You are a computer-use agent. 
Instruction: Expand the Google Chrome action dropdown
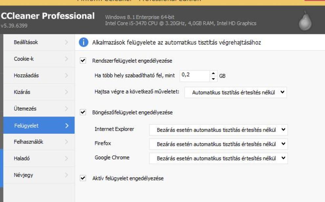218,158
